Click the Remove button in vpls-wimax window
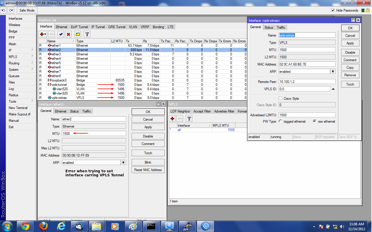Screen dimensions: 372x232 (350, 75)
